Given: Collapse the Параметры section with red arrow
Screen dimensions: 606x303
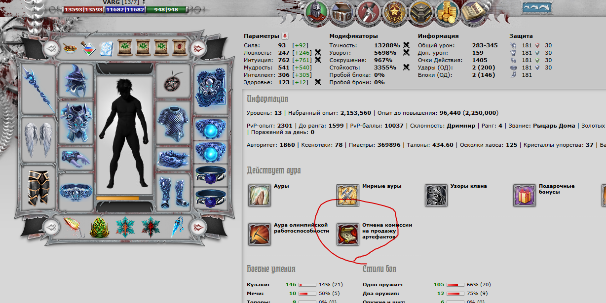Looking at the screenshot, I should [x=285, y=36].
